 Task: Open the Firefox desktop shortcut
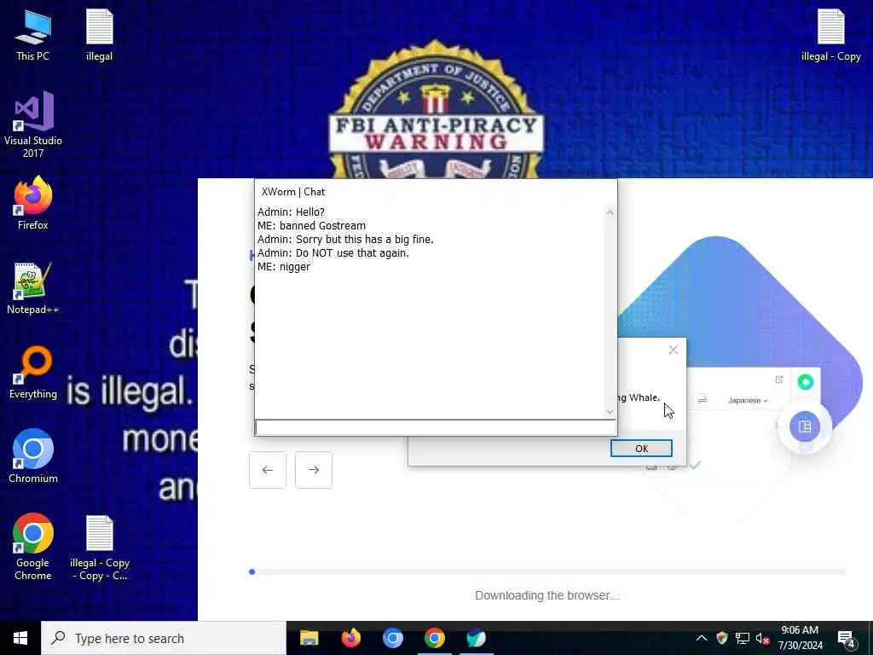click(x=33, y=203)
